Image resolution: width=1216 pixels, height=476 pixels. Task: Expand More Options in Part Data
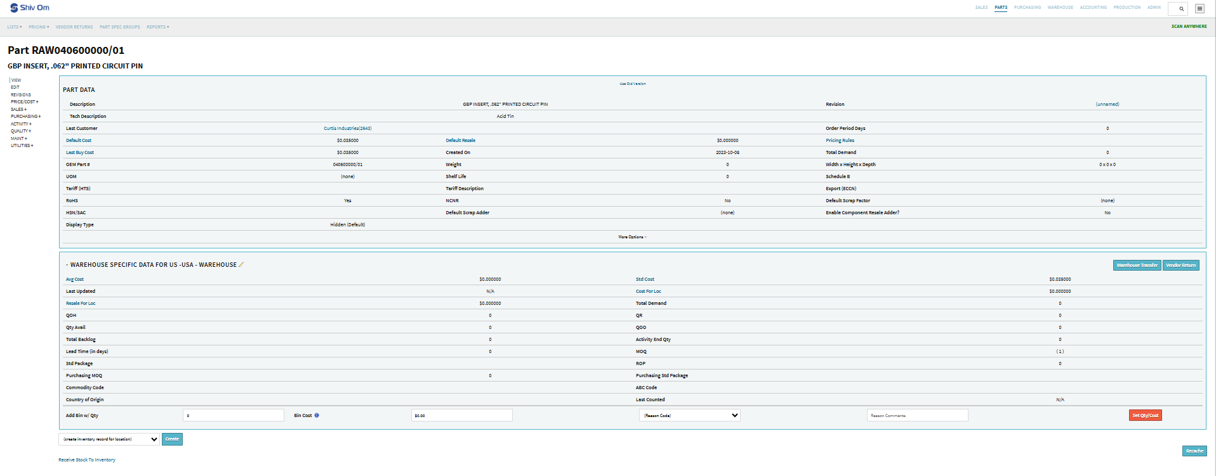(632, 237)
